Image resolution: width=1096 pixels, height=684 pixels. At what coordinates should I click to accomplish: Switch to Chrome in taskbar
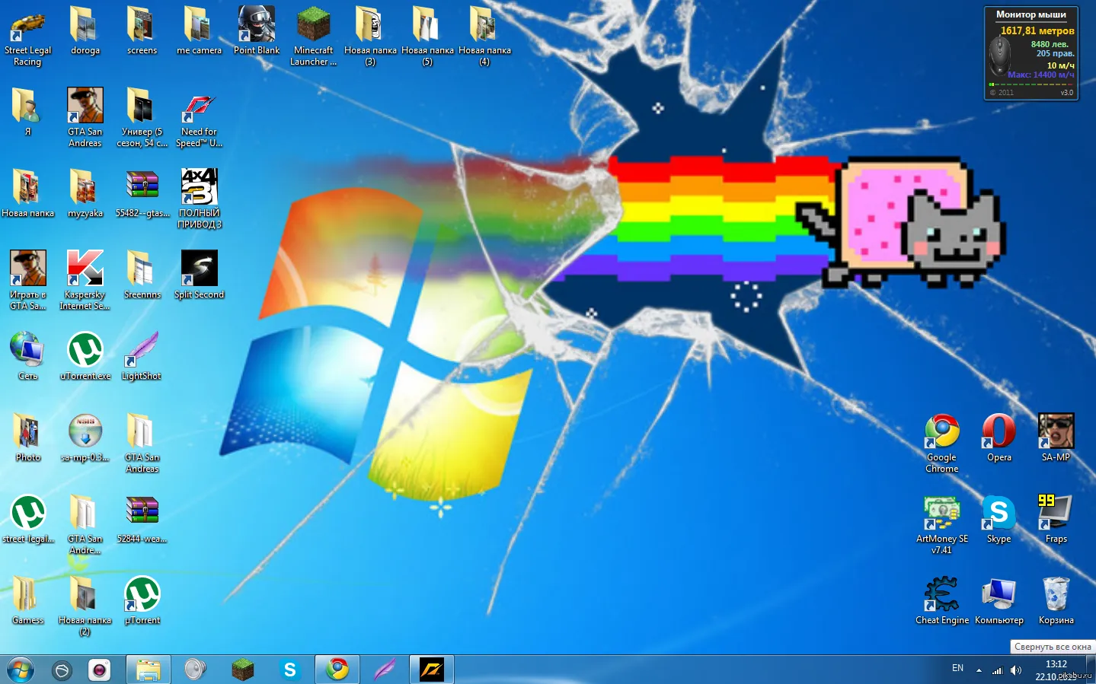point(337,670)
